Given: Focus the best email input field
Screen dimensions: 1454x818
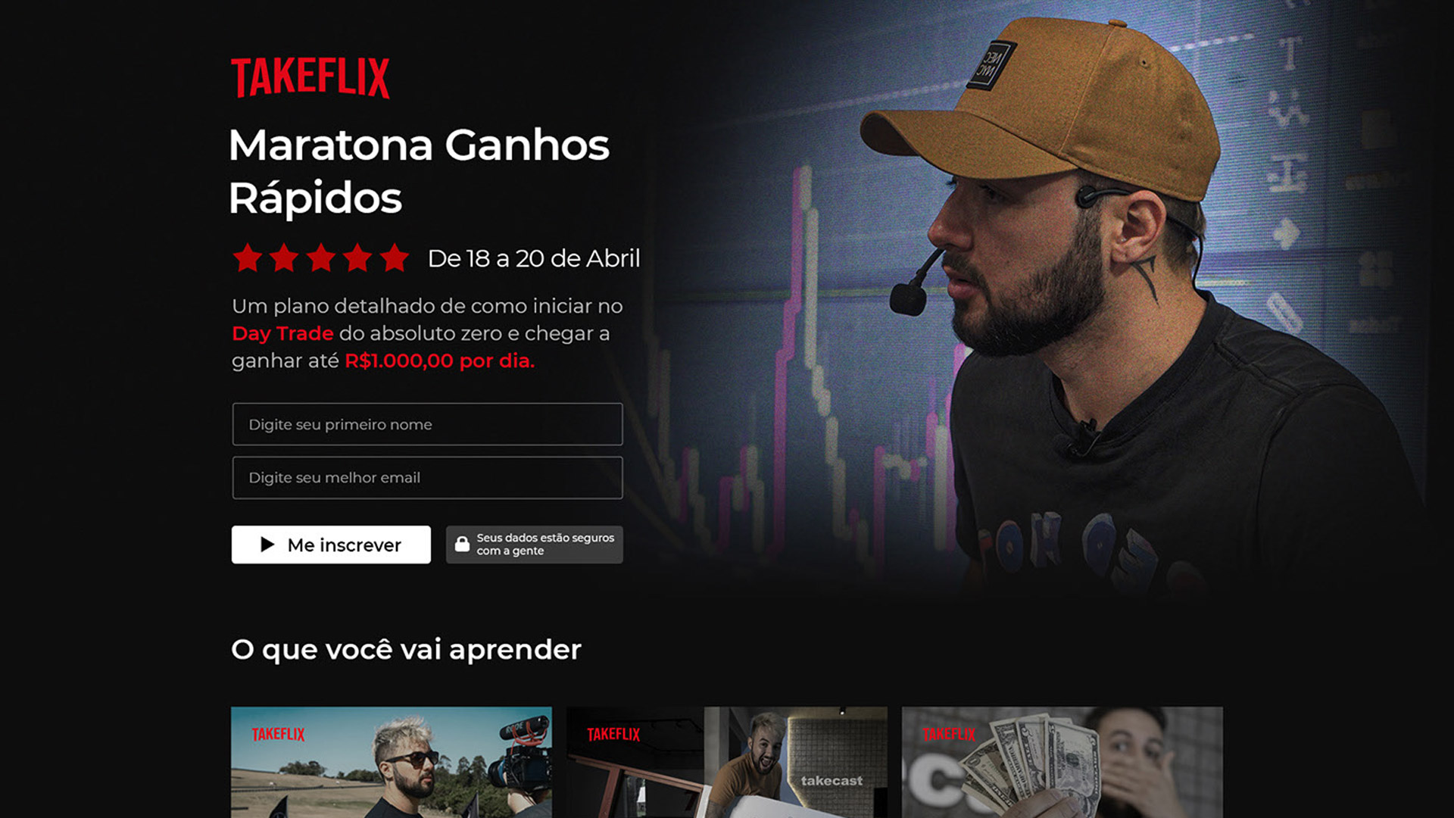Looking at the screenshot, I should [427, 478].
